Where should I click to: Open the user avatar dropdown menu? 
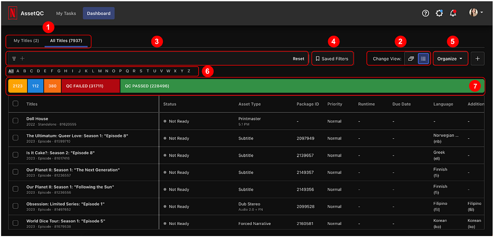(476, 13)
